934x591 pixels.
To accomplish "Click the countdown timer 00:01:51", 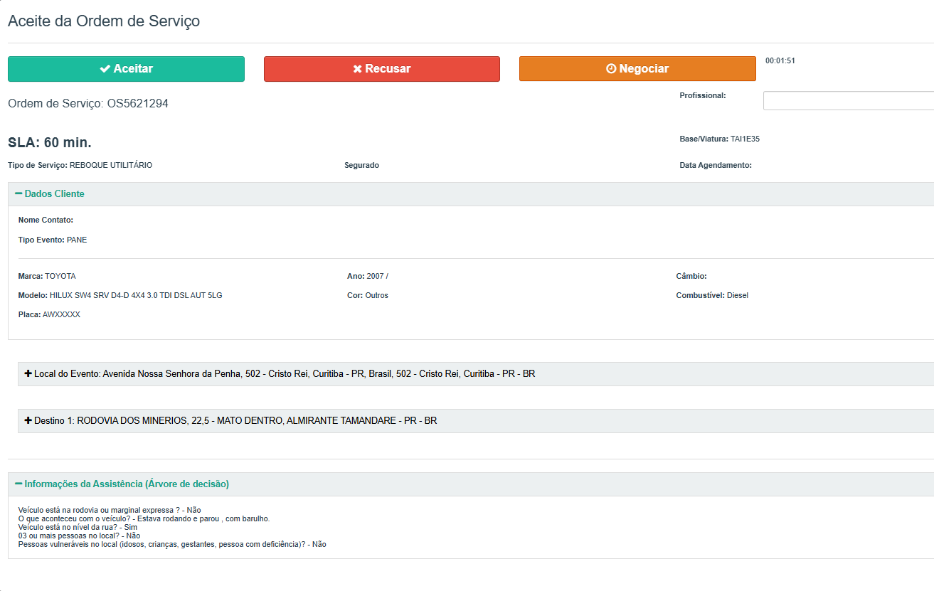I will [x=780, y=61].
